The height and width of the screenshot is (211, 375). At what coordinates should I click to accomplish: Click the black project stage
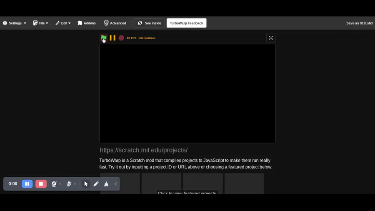[187, 93]
